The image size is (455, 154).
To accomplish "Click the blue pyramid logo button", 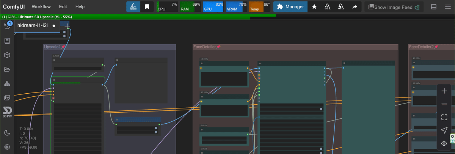I will [133, 7].
